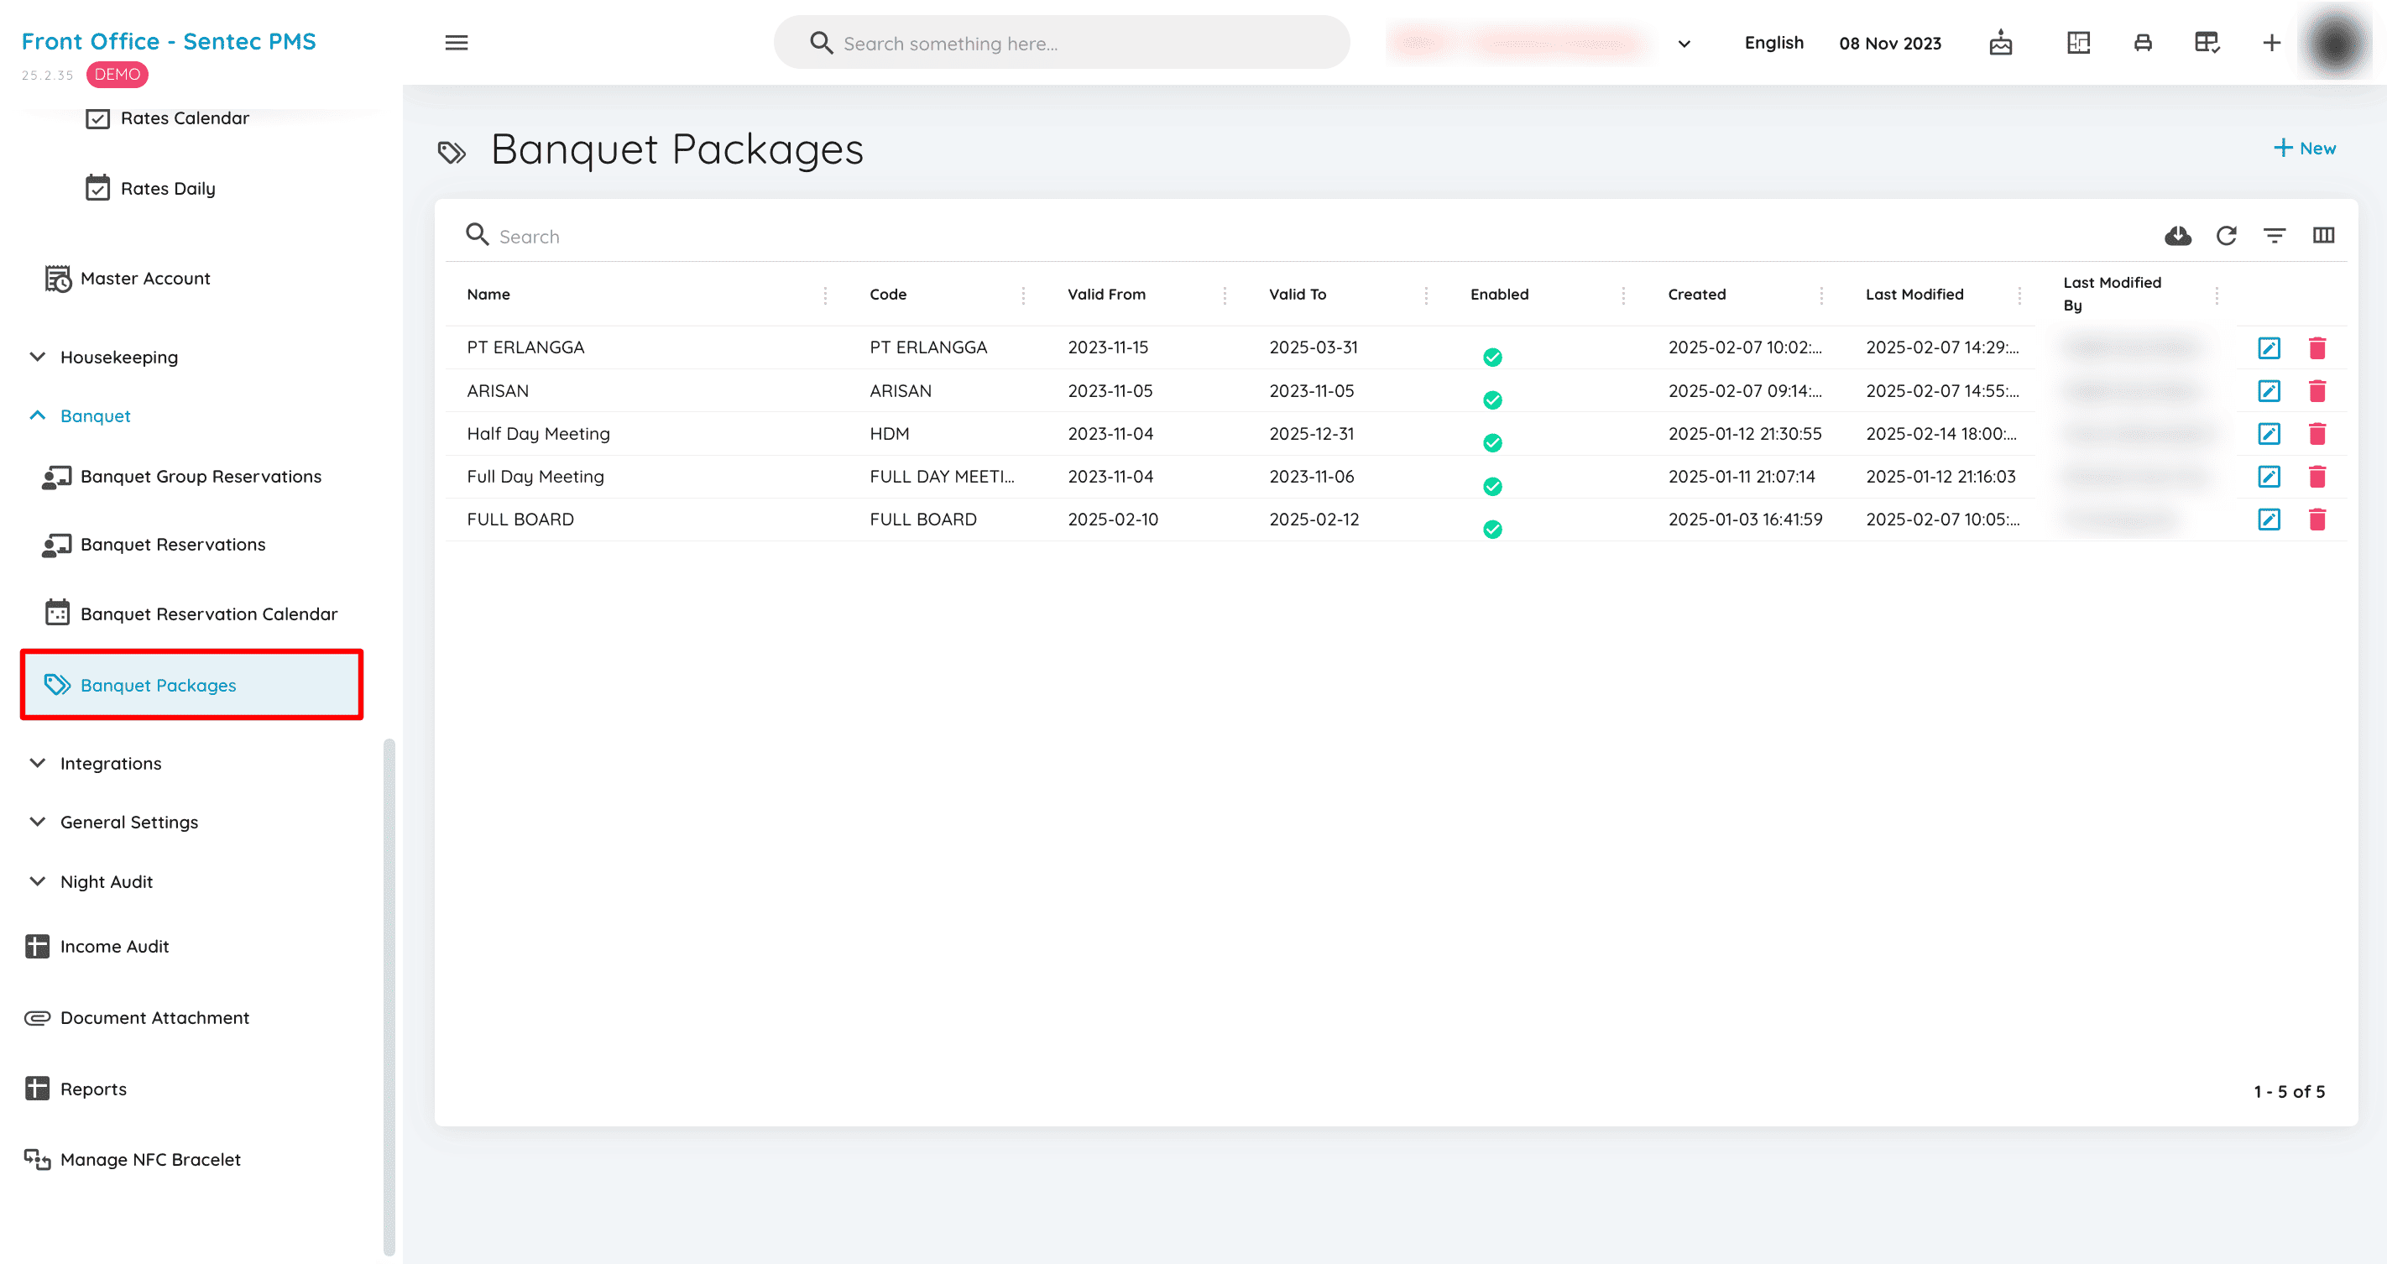This screenshot has height=1264, width=2387.
Task: Open the column chooser icon
Action: 2323,235
